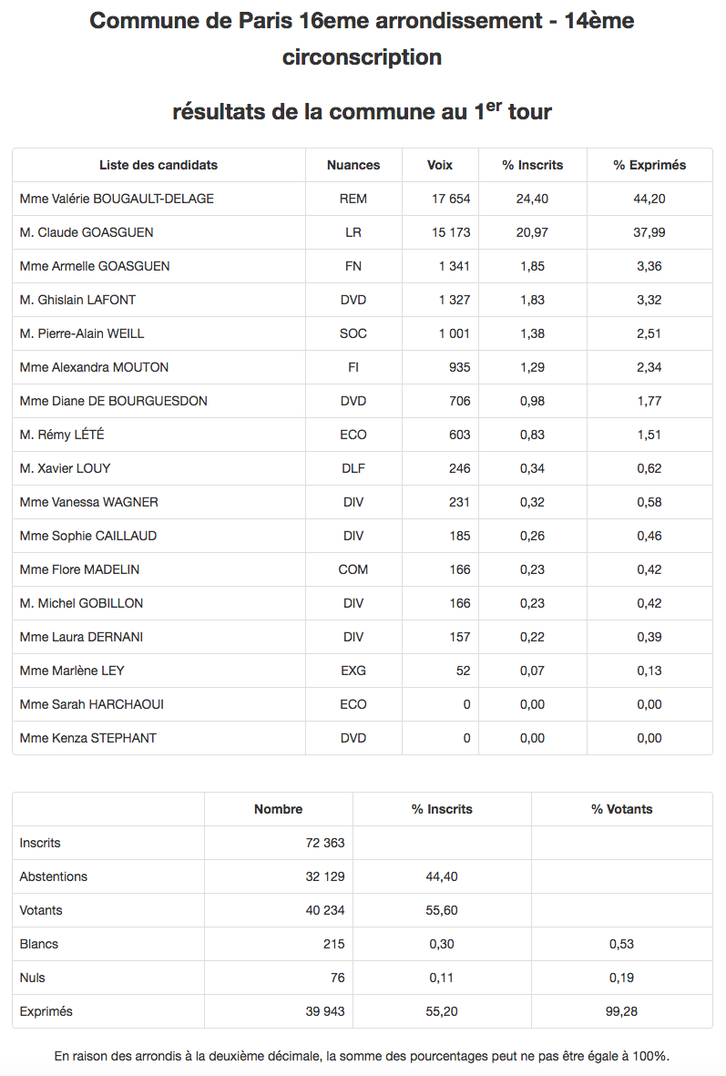
Task: Click candidate M. Pierre-Alain WEILL
Action: (82, 333)
